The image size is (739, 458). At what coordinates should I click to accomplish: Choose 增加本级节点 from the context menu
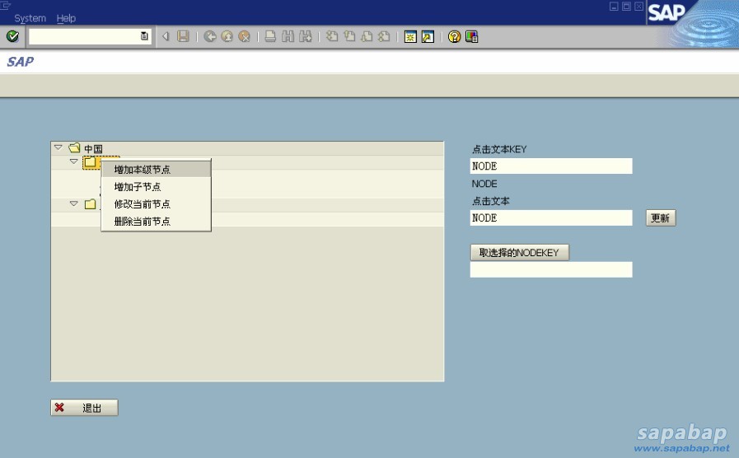coord(156,169)
